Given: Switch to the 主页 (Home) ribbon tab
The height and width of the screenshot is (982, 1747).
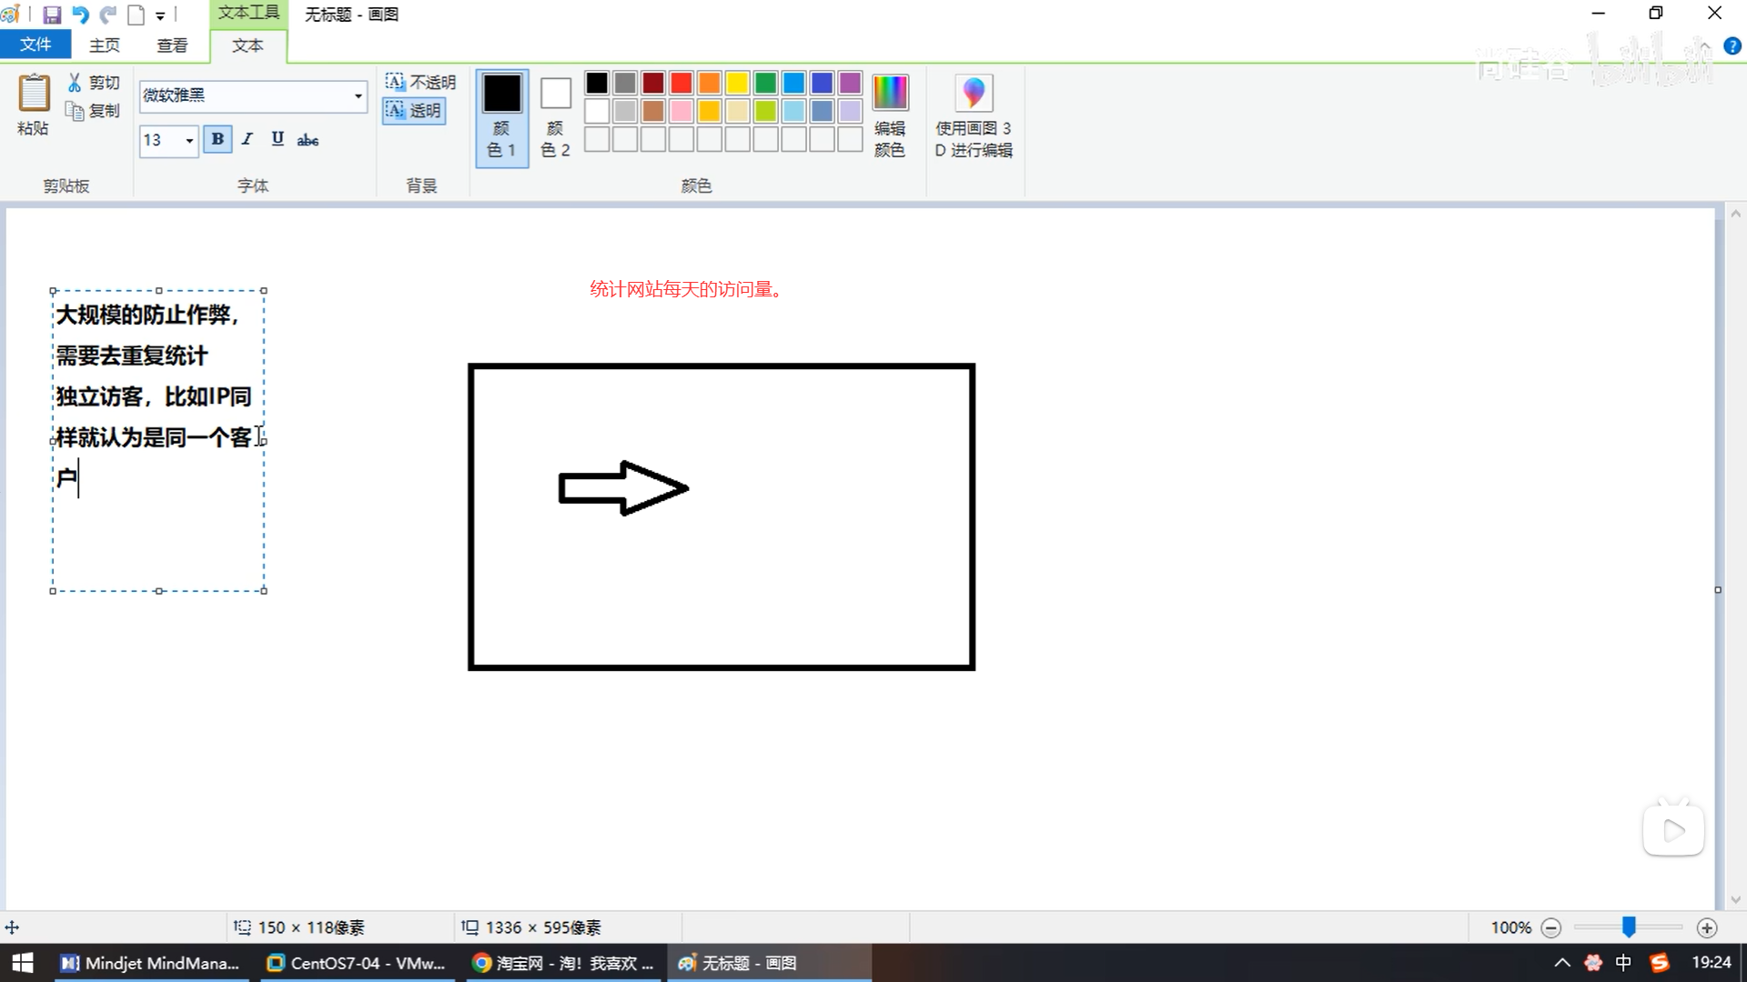Looking at the screenshot, I should point(105,45).
